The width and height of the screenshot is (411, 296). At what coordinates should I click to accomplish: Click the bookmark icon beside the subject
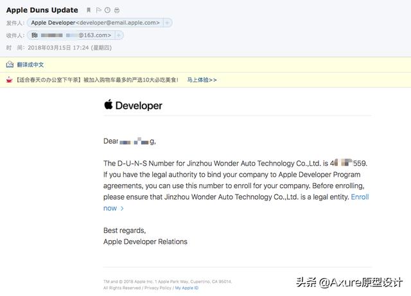click(x=89, y=10)
